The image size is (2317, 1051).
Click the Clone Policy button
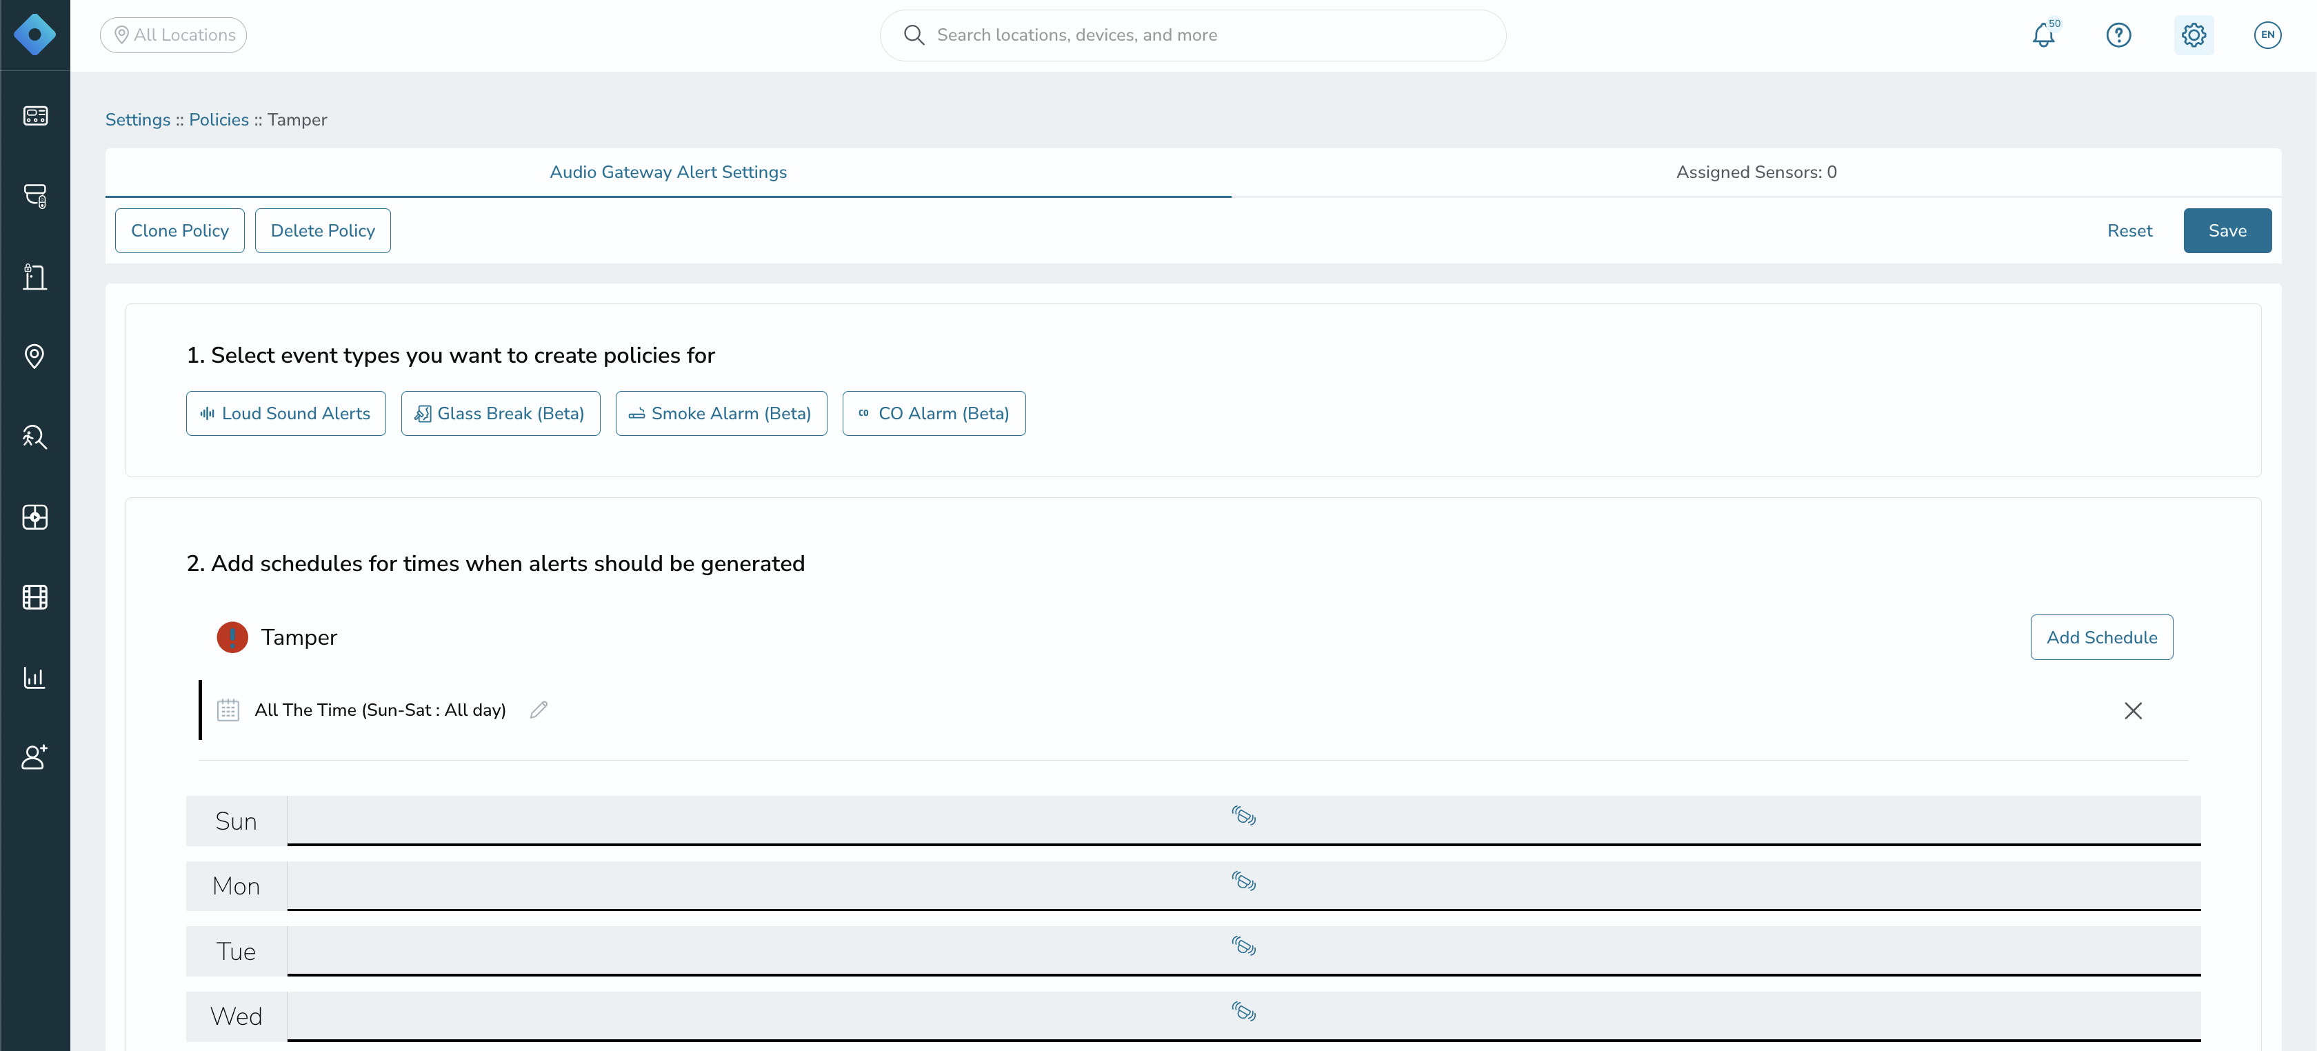[180, 230]
